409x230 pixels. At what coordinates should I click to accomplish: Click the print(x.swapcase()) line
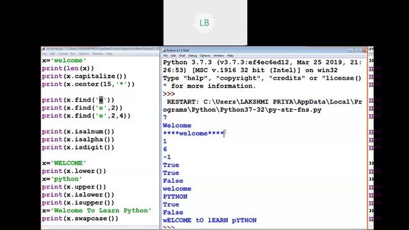(80, 218)
